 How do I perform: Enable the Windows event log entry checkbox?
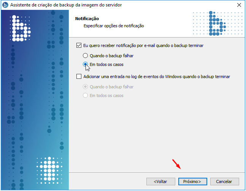click(x=79, y=77)
